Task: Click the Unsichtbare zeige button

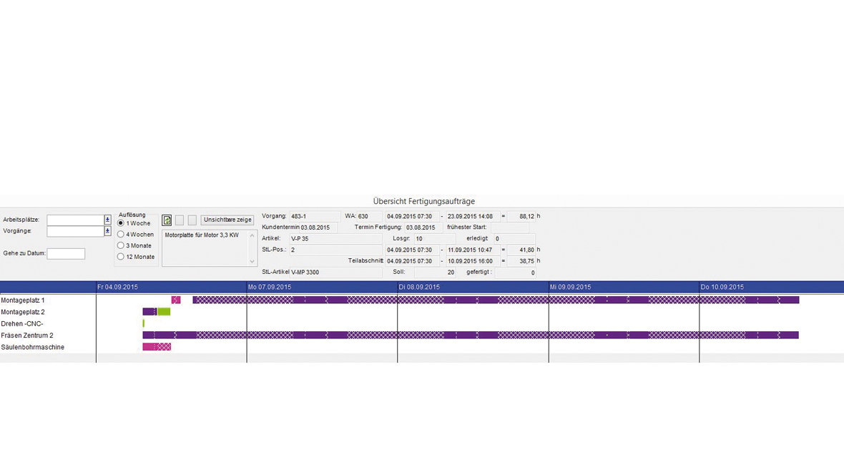Action: (x=227, y=220)
